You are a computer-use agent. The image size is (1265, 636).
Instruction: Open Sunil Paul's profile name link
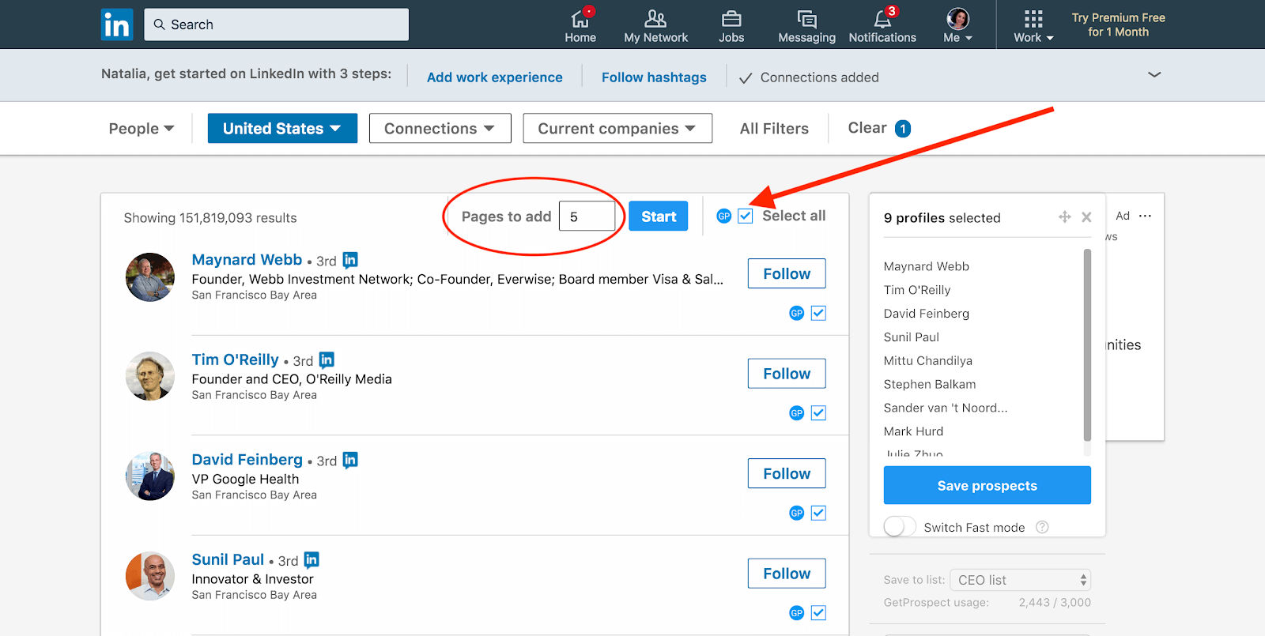point(228,559)
